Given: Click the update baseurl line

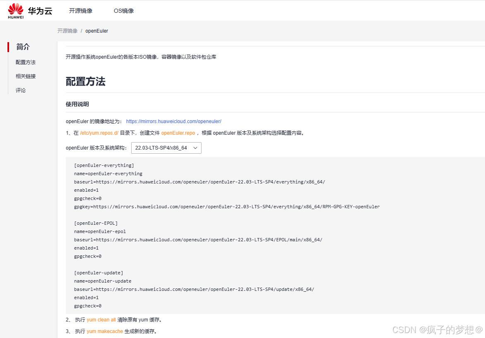Looking at the screenshot, I should 194,290.
